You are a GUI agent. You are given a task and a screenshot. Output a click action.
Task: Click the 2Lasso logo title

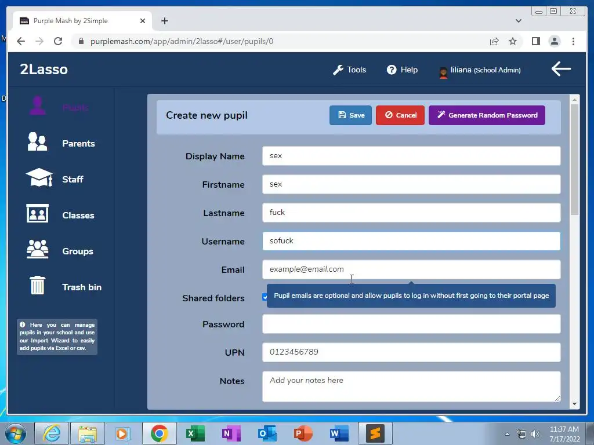(44, 70)
